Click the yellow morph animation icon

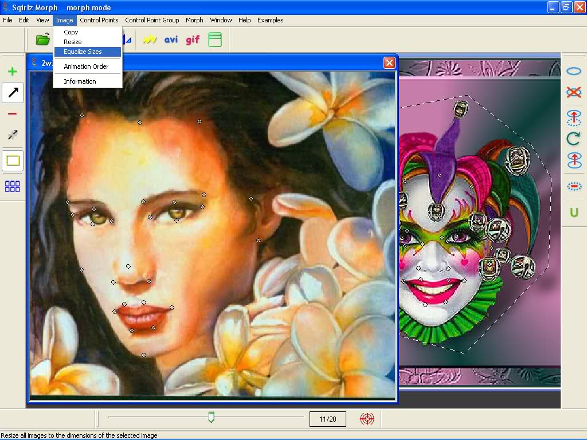pyautogui.click(x=150, y=40)
